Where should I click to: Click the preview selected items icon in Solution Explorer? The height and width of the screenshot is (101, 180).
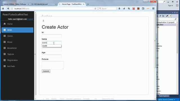tap(170, 16)
